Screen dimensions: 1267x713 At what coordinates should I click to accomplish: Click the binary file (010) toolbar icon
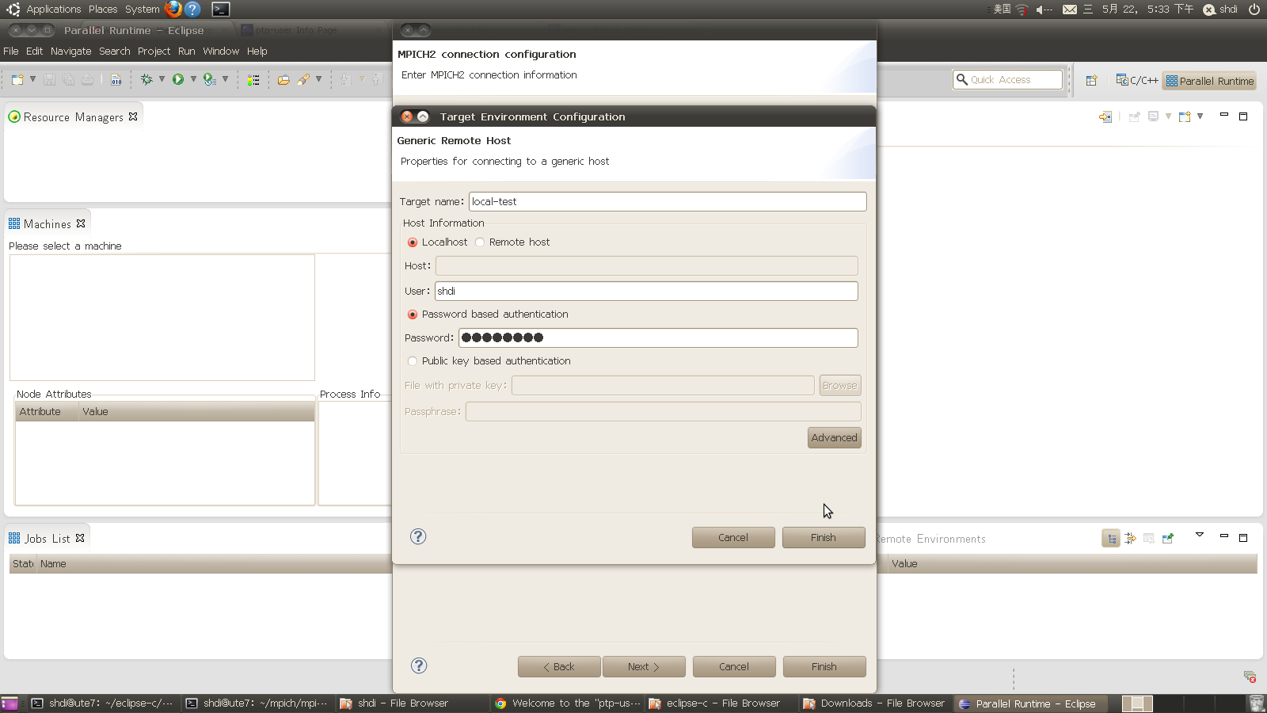116,80
